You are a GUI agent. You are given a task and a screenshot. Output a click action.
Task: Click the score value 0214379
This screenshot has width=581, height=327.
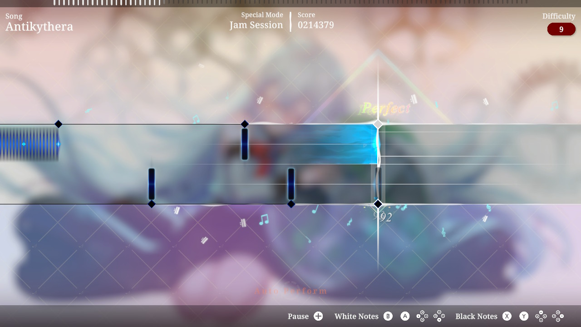(316, 25)
